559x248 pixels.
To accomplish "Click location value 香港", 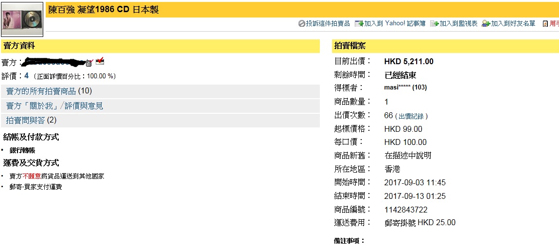I will click(x=392, y=169).
